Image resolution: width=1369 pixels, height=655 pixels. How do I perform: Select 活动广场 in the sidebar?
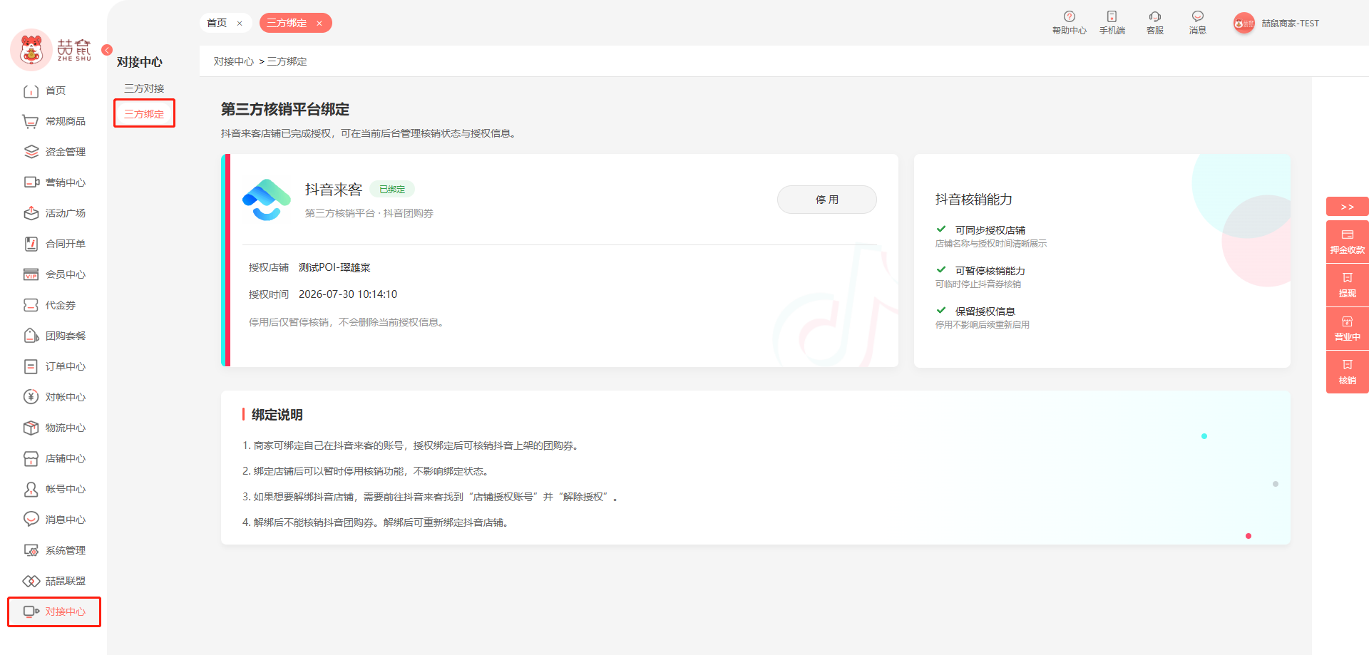pyautogui.click(x=54, y=213)
